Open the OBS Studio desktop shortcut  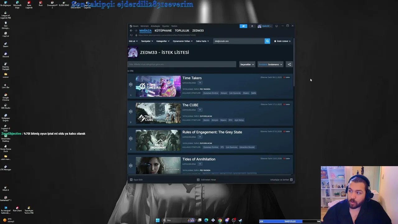coord(6,106)
